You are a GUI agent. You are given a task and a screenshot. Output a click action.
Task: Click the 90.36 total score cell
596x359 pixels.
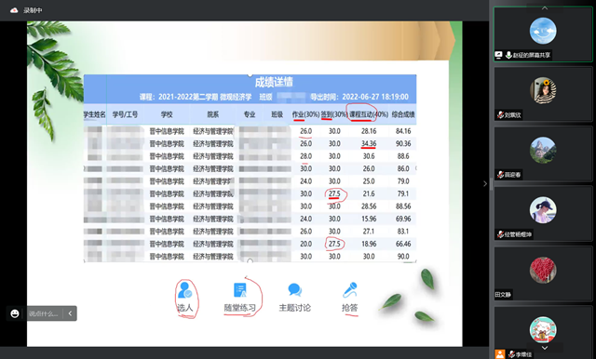coord(403,144)
